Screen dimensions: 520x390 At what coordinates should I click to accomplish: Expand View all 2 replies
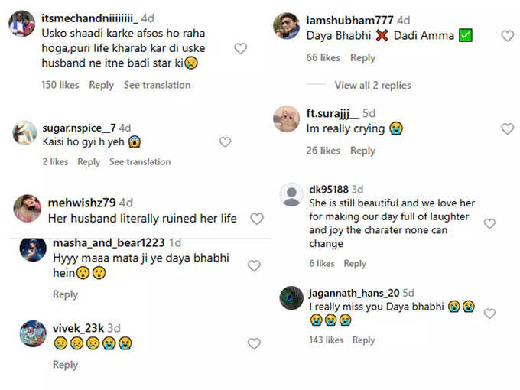(x=372, y=85)
